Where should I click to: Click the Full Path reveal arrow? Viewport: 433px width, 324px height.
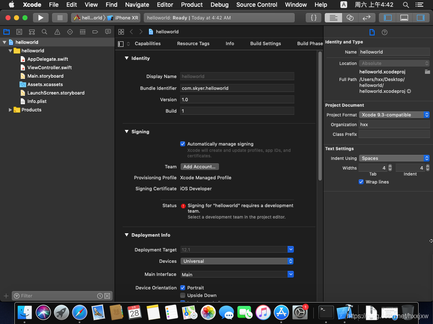click(x=409, y=91)
